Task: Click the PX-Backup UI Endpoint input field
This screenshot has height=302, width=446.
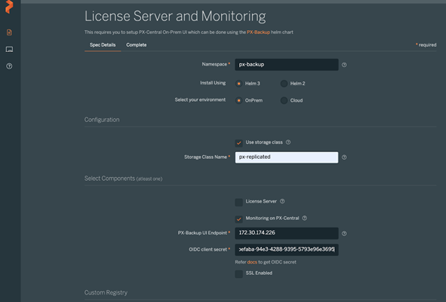Action: 287,233
